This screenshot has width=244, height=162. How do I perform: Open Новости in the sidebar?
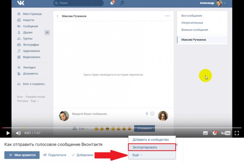coord(28,20)
